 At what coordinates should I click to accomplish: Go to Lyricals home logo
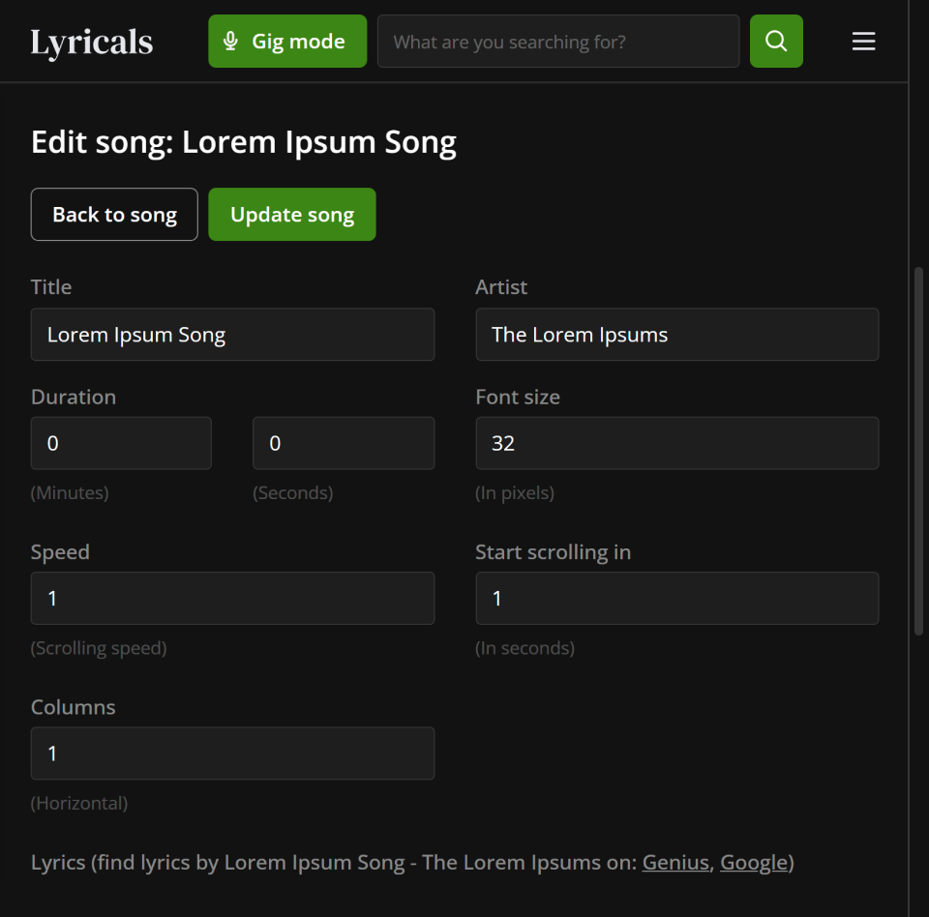pyautogui.click(x=92, y=43)
